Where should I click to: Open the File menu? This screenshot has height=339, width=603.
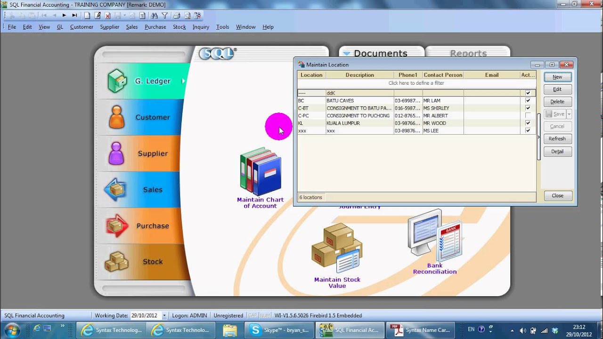[12, 27]
